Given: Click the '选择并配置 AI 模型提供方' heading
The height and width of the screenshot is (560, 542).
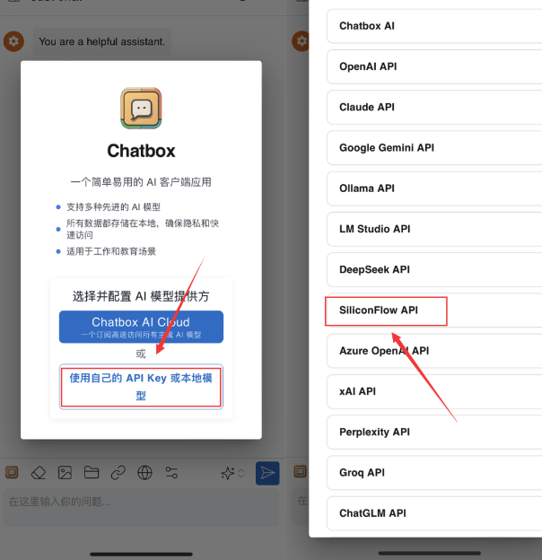Looking at the screenshot, I should click(141, 296).
